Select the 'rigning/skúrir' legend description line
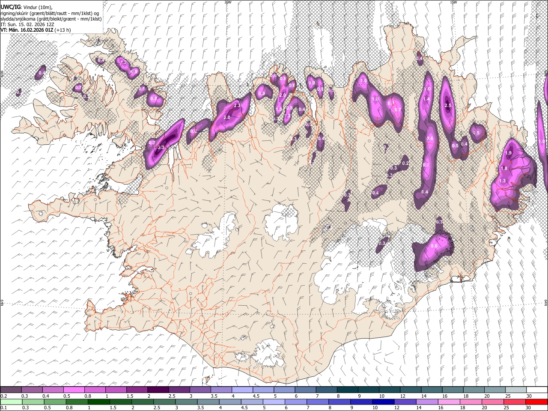 49,13
